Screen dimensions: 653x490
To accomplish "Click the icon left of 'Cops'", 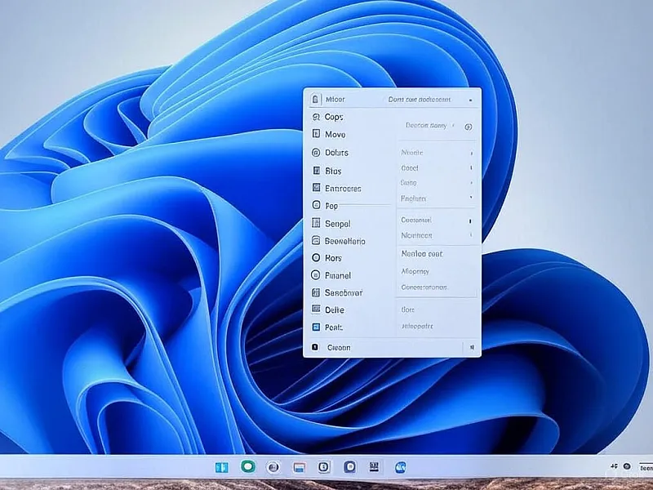I will coord(316,117).
